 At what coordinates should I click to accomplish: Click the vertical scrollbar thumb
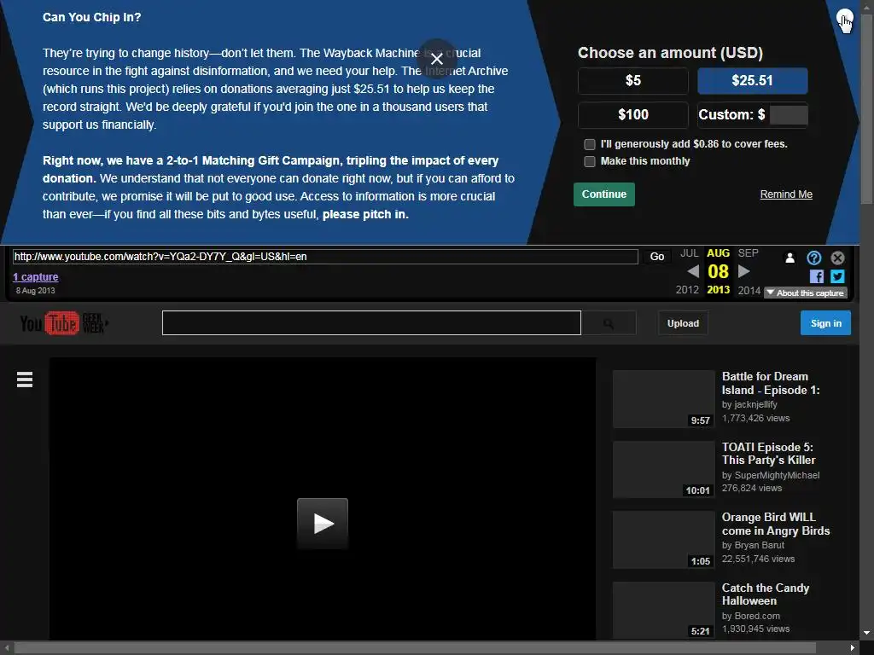click(867, 108)
